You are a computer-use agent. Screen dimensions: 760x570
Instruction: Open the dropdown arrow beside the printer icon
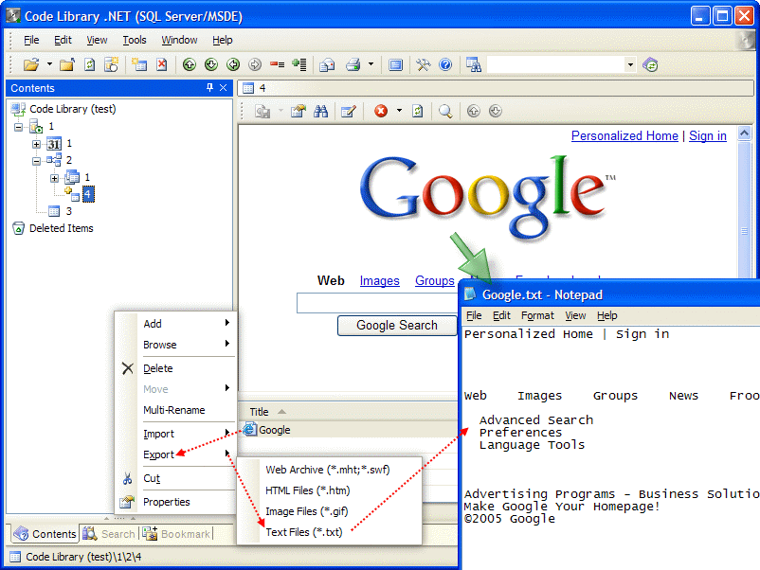pyautogui.click(x=371, y=64)
